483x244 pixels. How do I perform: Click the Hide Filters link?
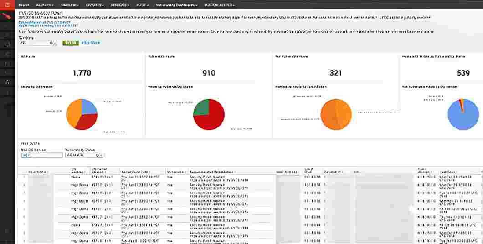tap(91, 43)
